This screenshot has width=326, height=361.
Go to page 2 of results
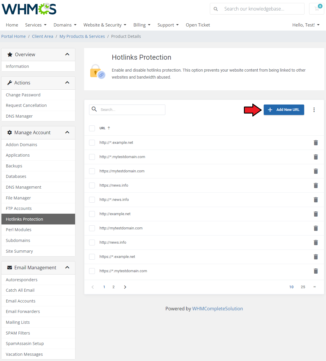(x=114, y=287)
